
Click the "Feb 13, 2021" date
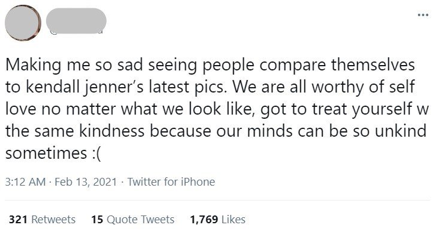tap(86, 182)
